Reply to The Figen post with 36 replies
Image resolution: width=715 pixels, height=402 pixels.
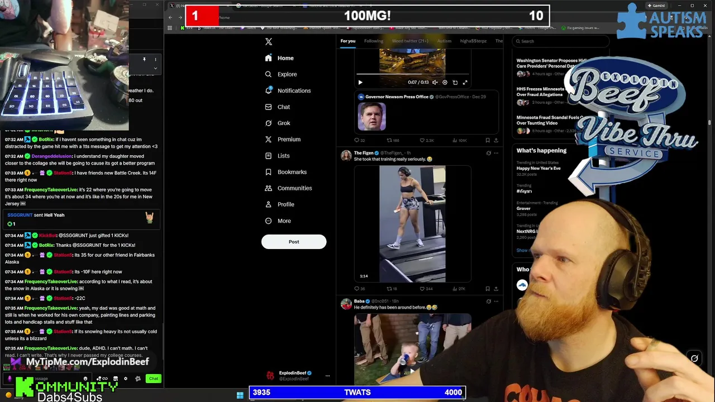(x=359, y=289)
